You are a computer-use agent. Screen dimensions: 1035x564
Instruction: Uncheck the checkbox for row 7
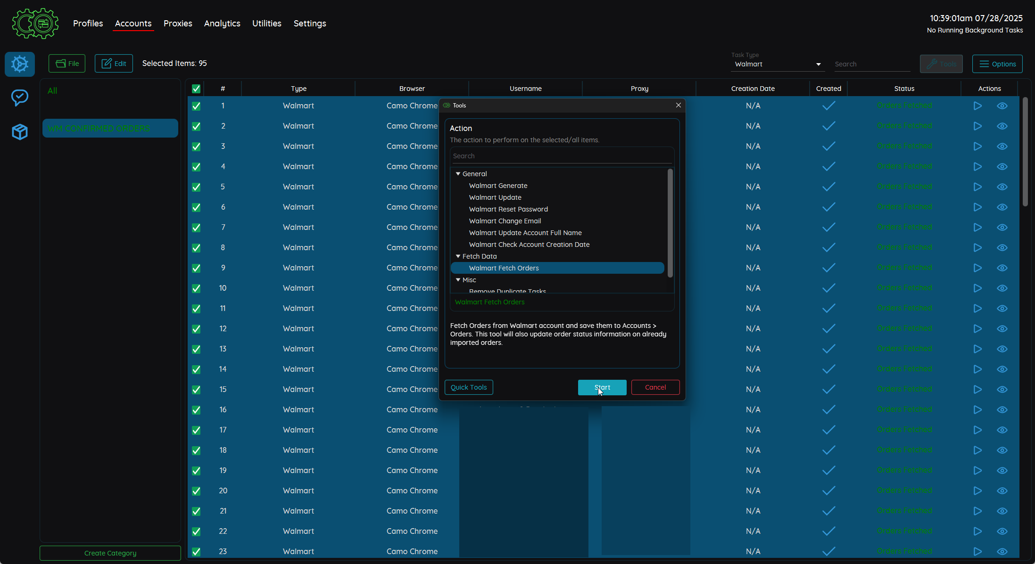pos(196,228)
